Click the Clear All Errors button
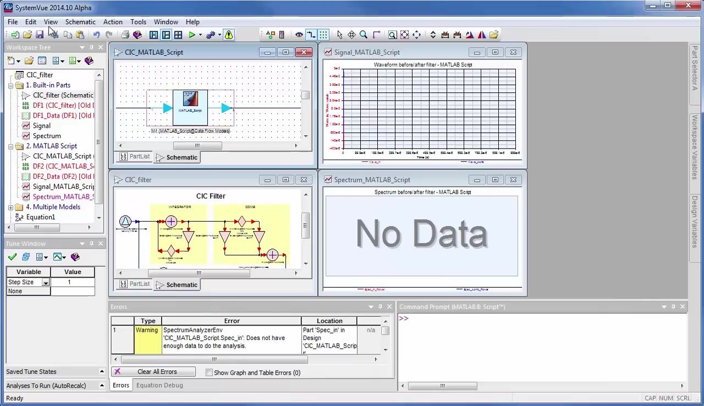Viewport: 704px width, 406px height. (153, 372)
